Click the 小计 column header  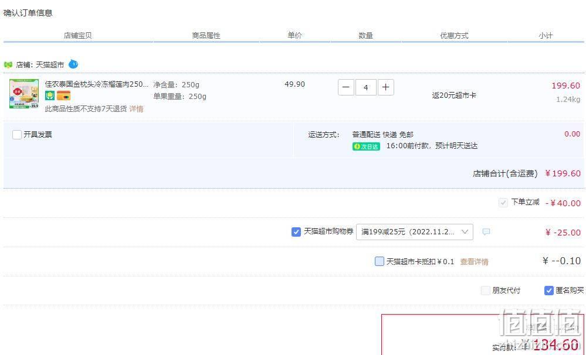point(546,36)
